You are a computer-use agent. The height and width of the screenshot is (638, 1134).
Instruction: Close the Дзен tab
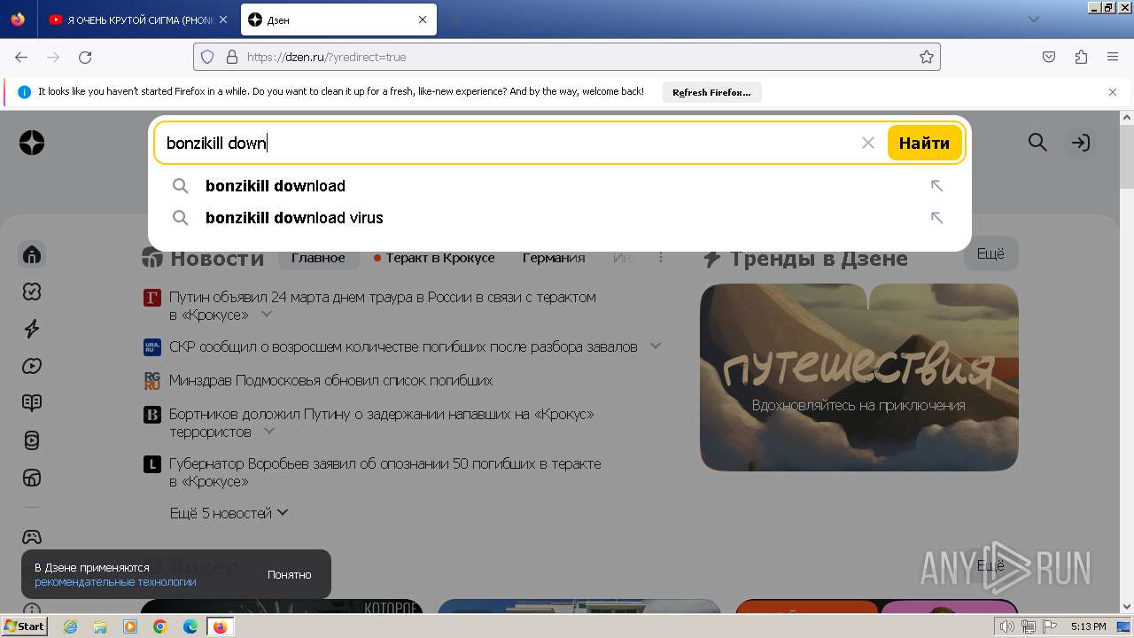pos(423,19)
